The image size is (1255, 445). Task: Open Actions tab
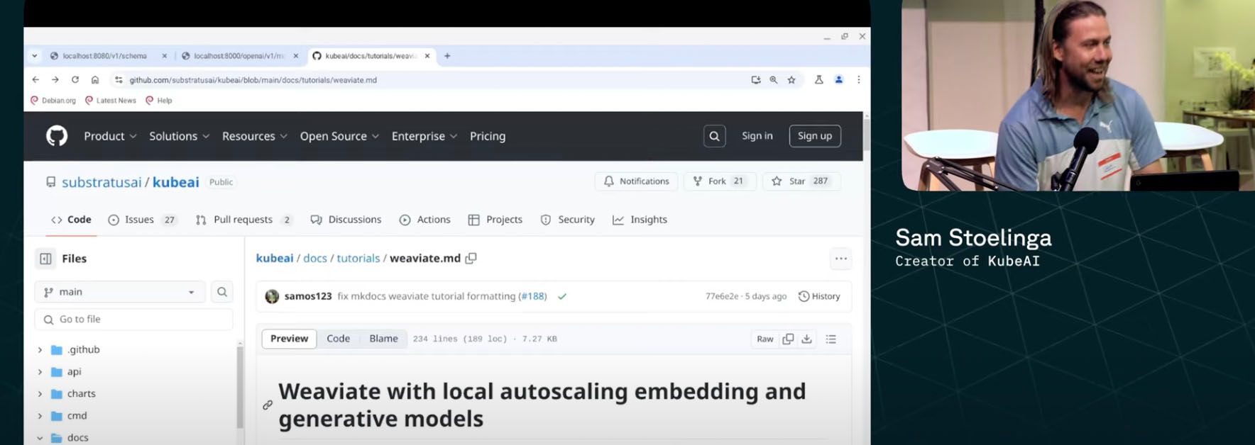tap(424, 220)
